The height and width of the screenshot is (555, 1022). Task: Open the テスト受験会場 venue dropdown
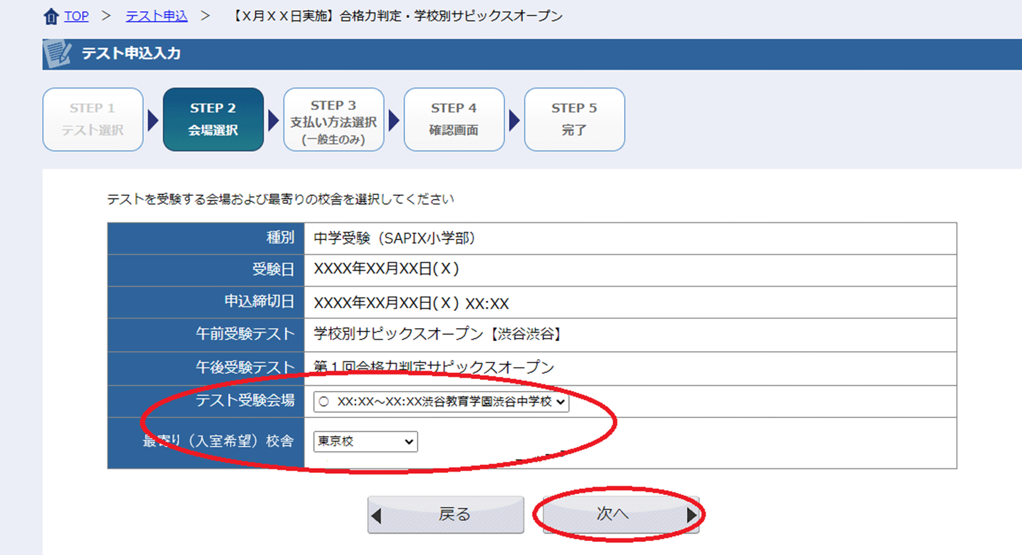tap(441, 402)
